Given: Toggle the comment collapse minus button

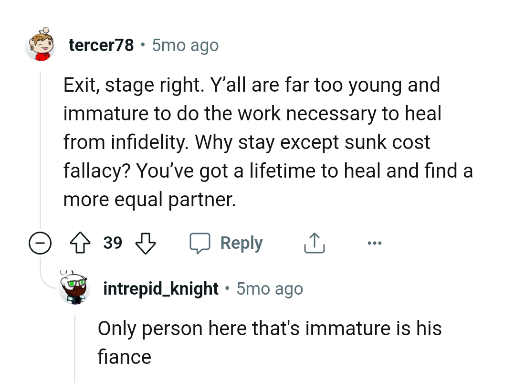Looking at the screenshot, I should point(41,244).
